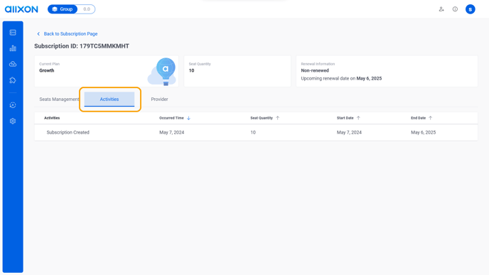The height and width of the screenshot is (275, 489).
Task: Open the user avatar S menu
Action: [x=471, y=9]
